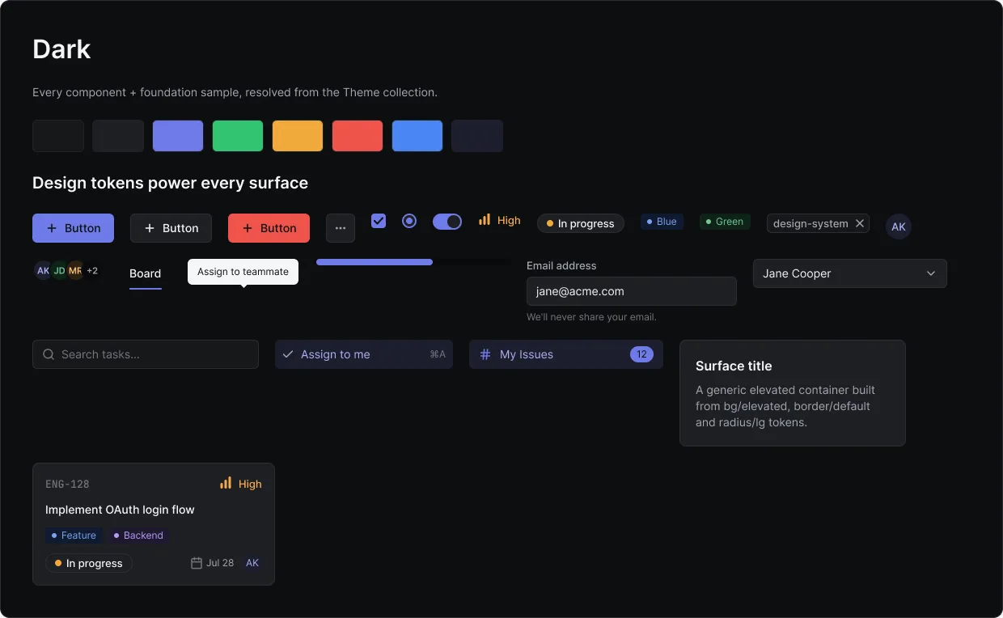The width and height of the screenshot is (1003, 618).
Task: Click the +2 overflow avatar count
Action: pos(92,270)
